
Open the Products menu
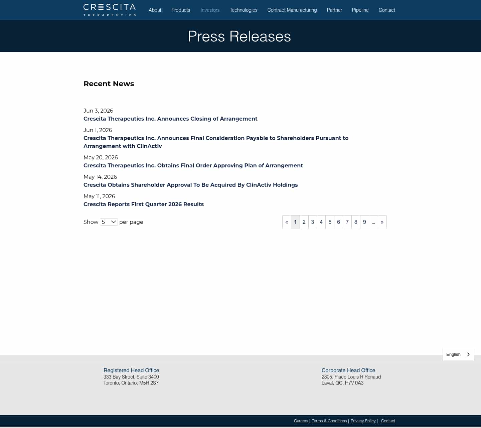pyautogui.click(x=181, y=10)
